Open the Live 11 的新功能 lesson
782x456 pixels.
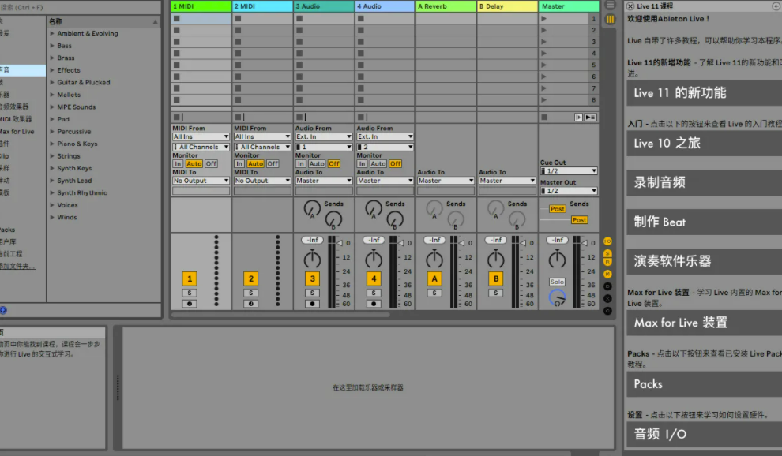pos(705,93)
